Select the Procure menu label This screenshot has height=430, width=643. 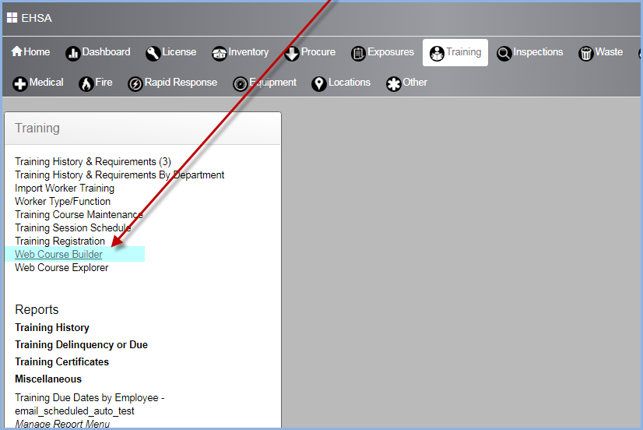point(318,51)
